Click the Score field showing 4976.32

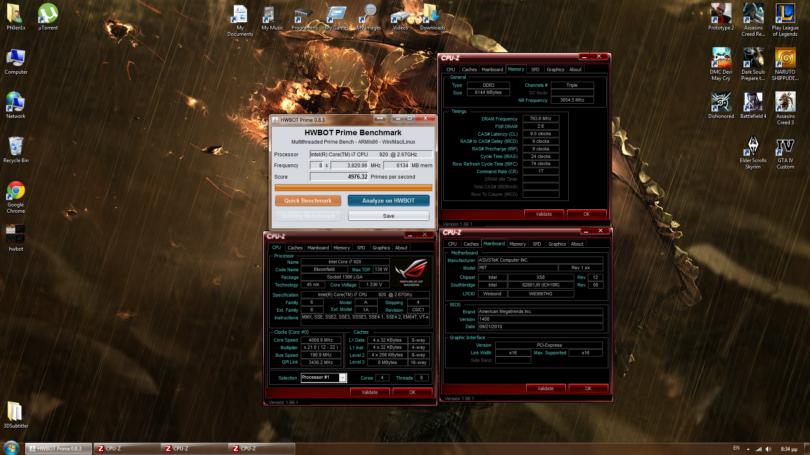339,177
